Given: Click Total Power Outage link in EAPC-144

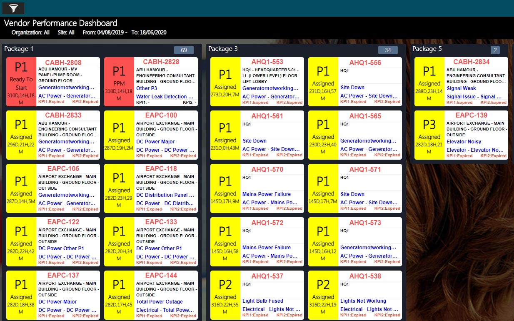Looking at the screenshot, I should [159, 302].
